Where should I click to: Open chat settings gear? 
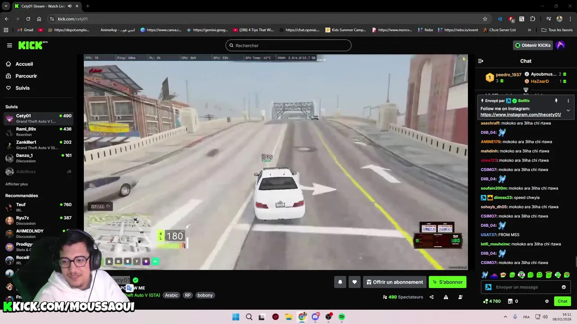point(547,301)
